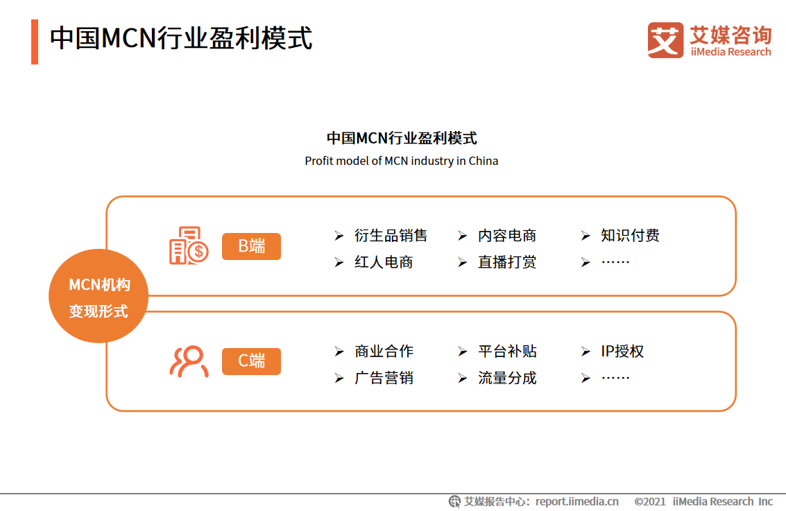The height and width of the screenshot is (511, 786).
Task: Click the 内容电商 item
Action: click(506, 236)
